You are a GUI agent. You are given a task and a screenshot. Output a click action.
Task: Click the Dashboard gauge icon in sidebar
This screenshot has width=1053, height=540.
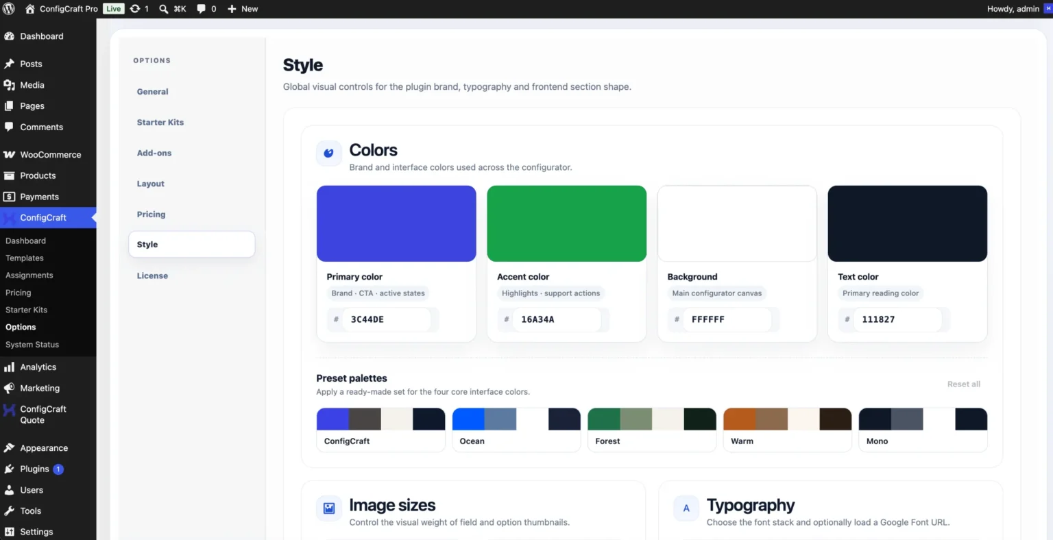point(9,36)
